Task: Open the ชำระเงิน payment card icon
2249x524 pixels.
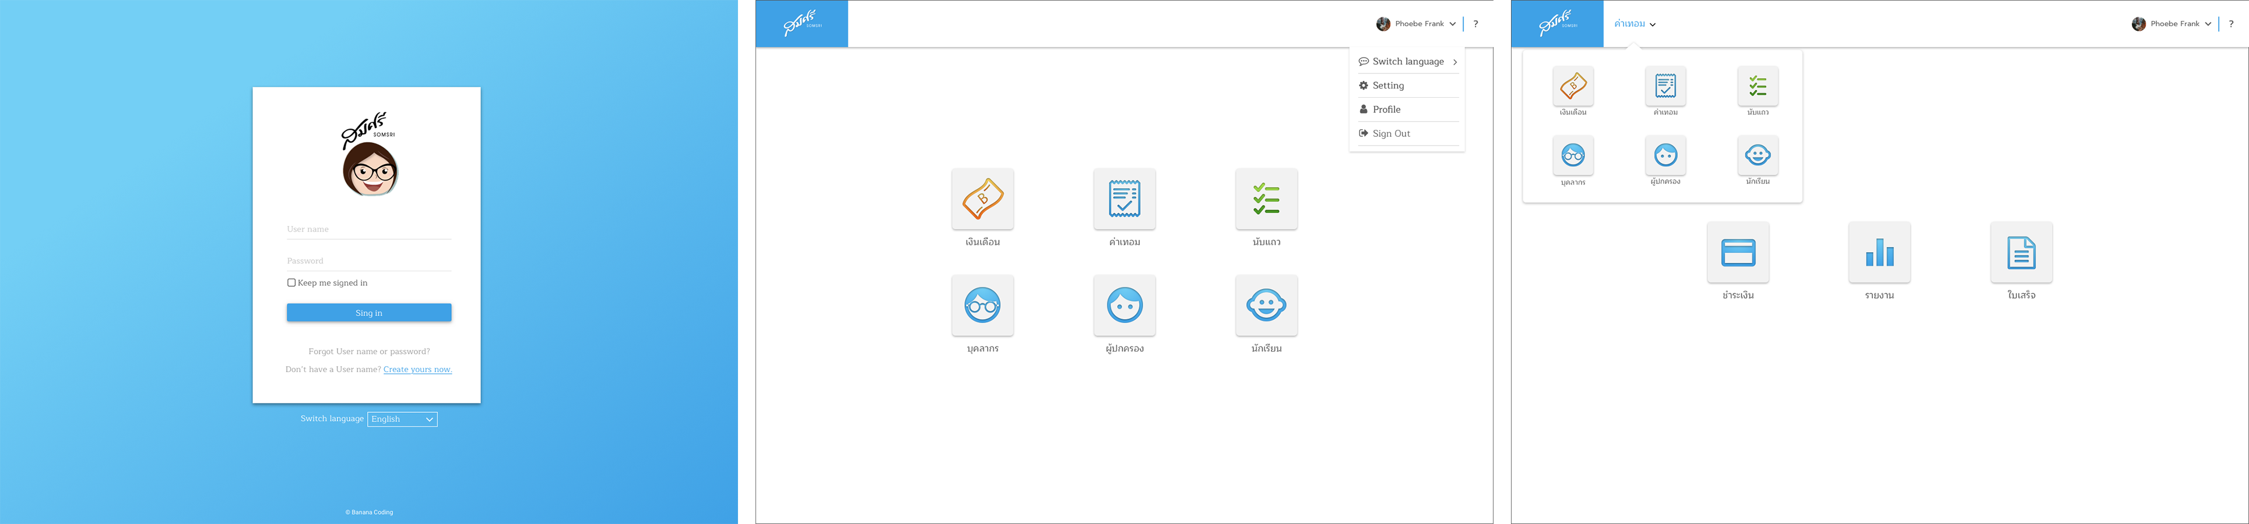Action: 1737,253
